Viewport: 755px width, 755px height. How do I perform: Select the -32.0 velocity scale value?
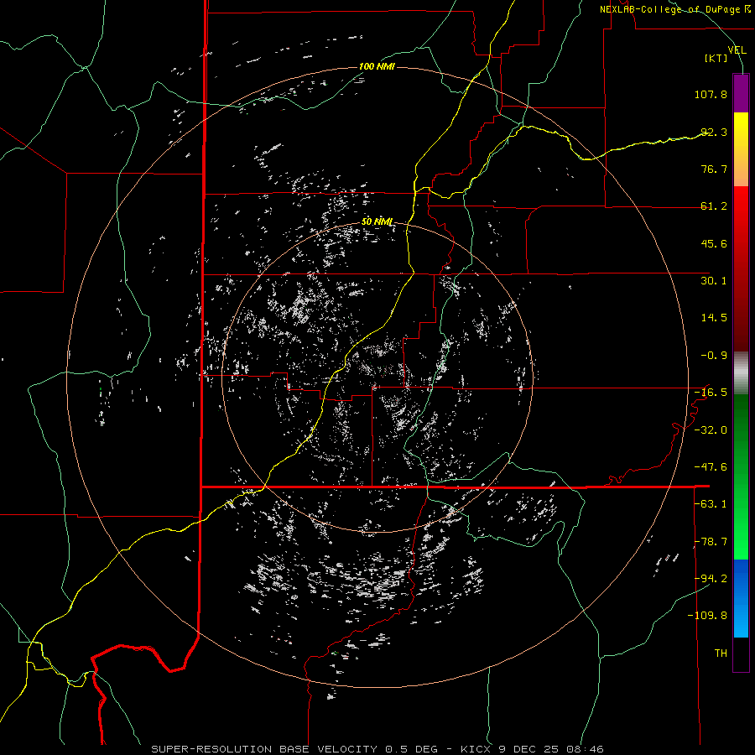click(x=711, y=430)
